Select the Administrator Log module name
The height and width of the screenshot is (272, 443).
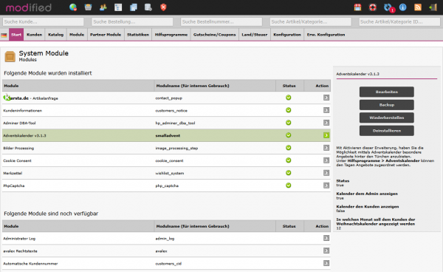pos(19,239)
